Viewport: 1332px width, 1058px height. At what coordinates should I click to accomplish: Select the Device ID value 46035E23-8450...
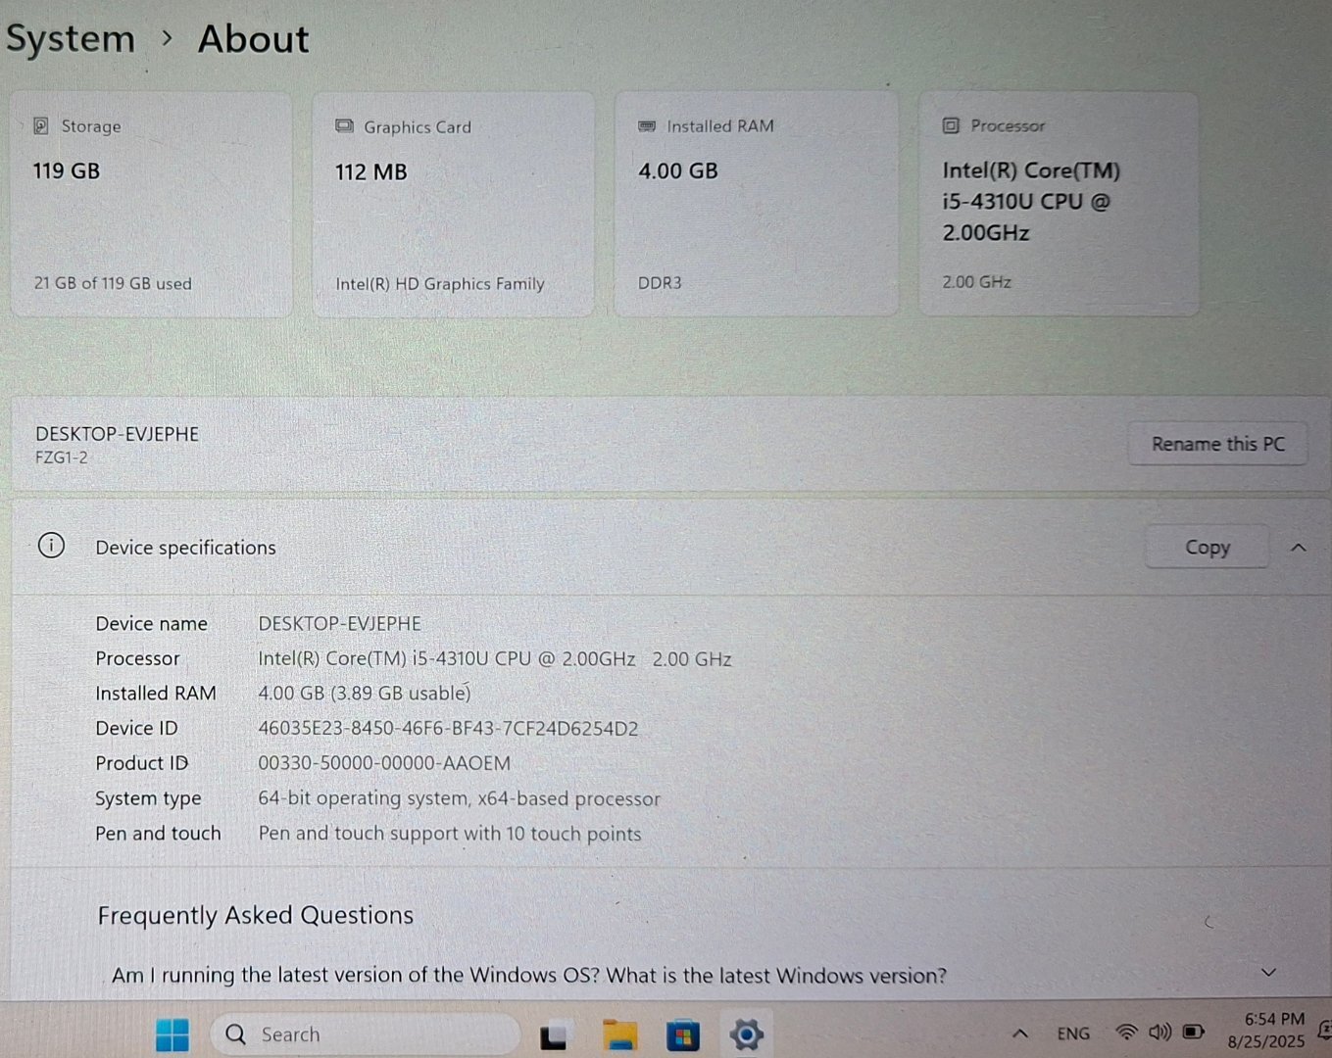(x=448, y=729)
